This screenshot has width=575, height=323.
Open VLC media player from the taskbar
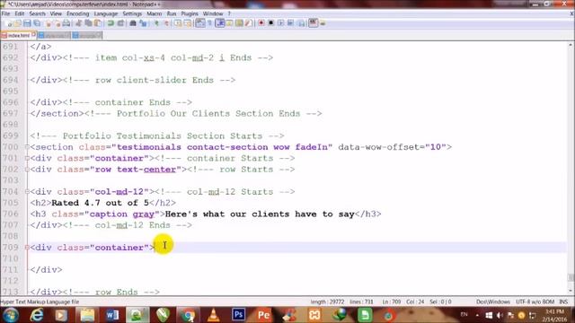click(x=214, y=315)
